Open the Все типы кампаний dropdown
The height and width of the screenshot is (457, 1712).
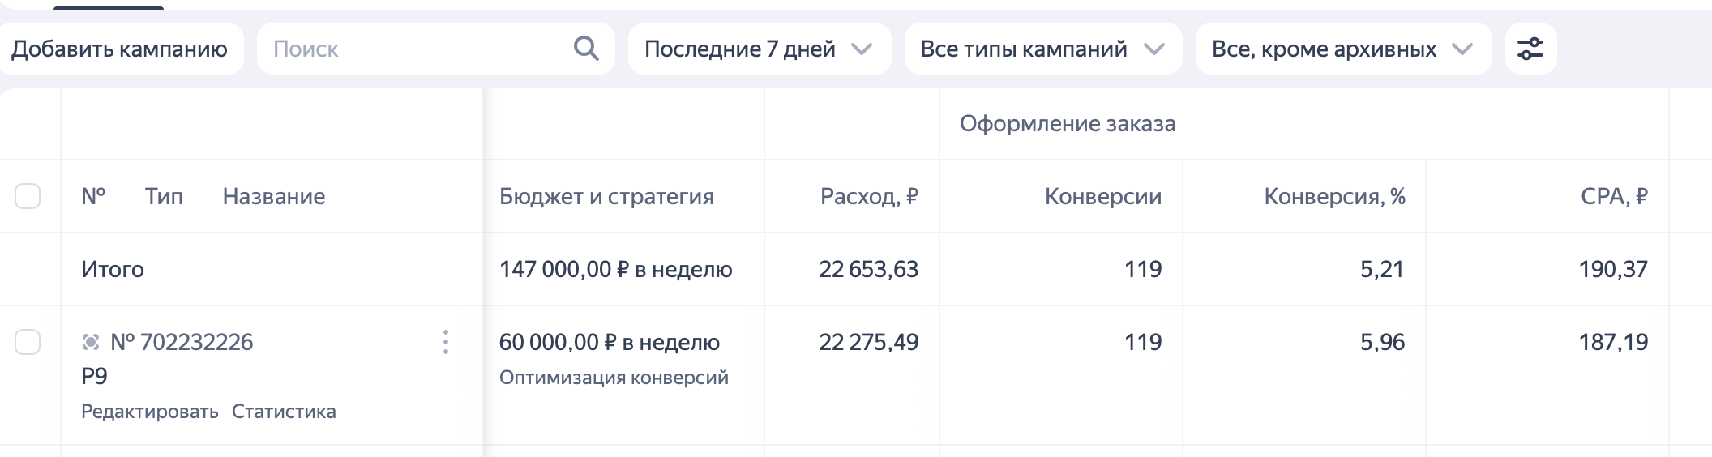(1043, 49)
